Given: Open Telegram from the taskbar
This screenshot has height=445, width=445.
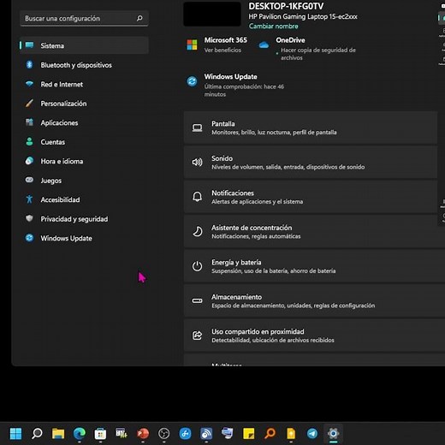Looking at the screenshot, I should coord(312,434).
